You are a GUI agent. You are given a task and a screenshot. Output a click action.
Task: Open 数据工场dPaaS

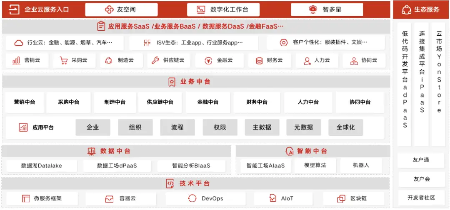117,166
